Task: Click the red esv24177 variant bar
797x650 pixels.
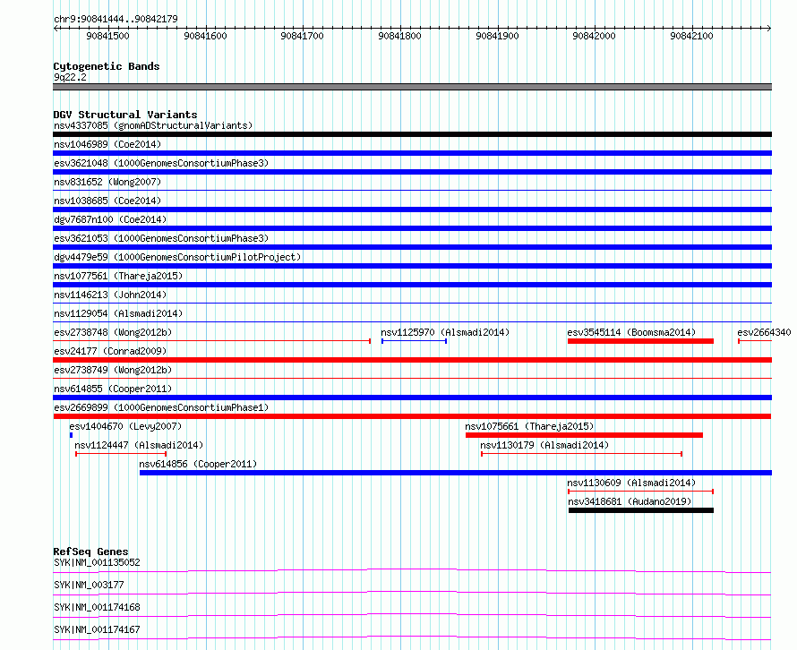Action: click(x=412, y=360)
